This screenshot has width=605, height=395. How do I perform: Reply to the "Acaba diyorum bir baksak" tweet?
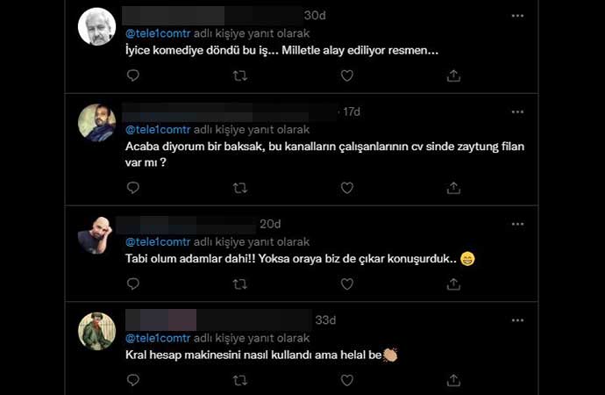pyautogui.click(x=133, y=188)
